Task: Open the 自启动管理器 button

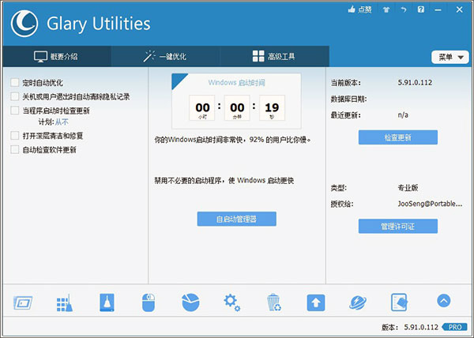Action: tap(237, 219)
